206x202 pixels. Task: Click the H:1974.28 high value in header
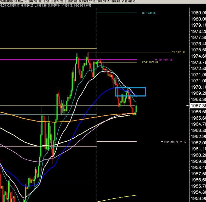click(x=57, y=1)
